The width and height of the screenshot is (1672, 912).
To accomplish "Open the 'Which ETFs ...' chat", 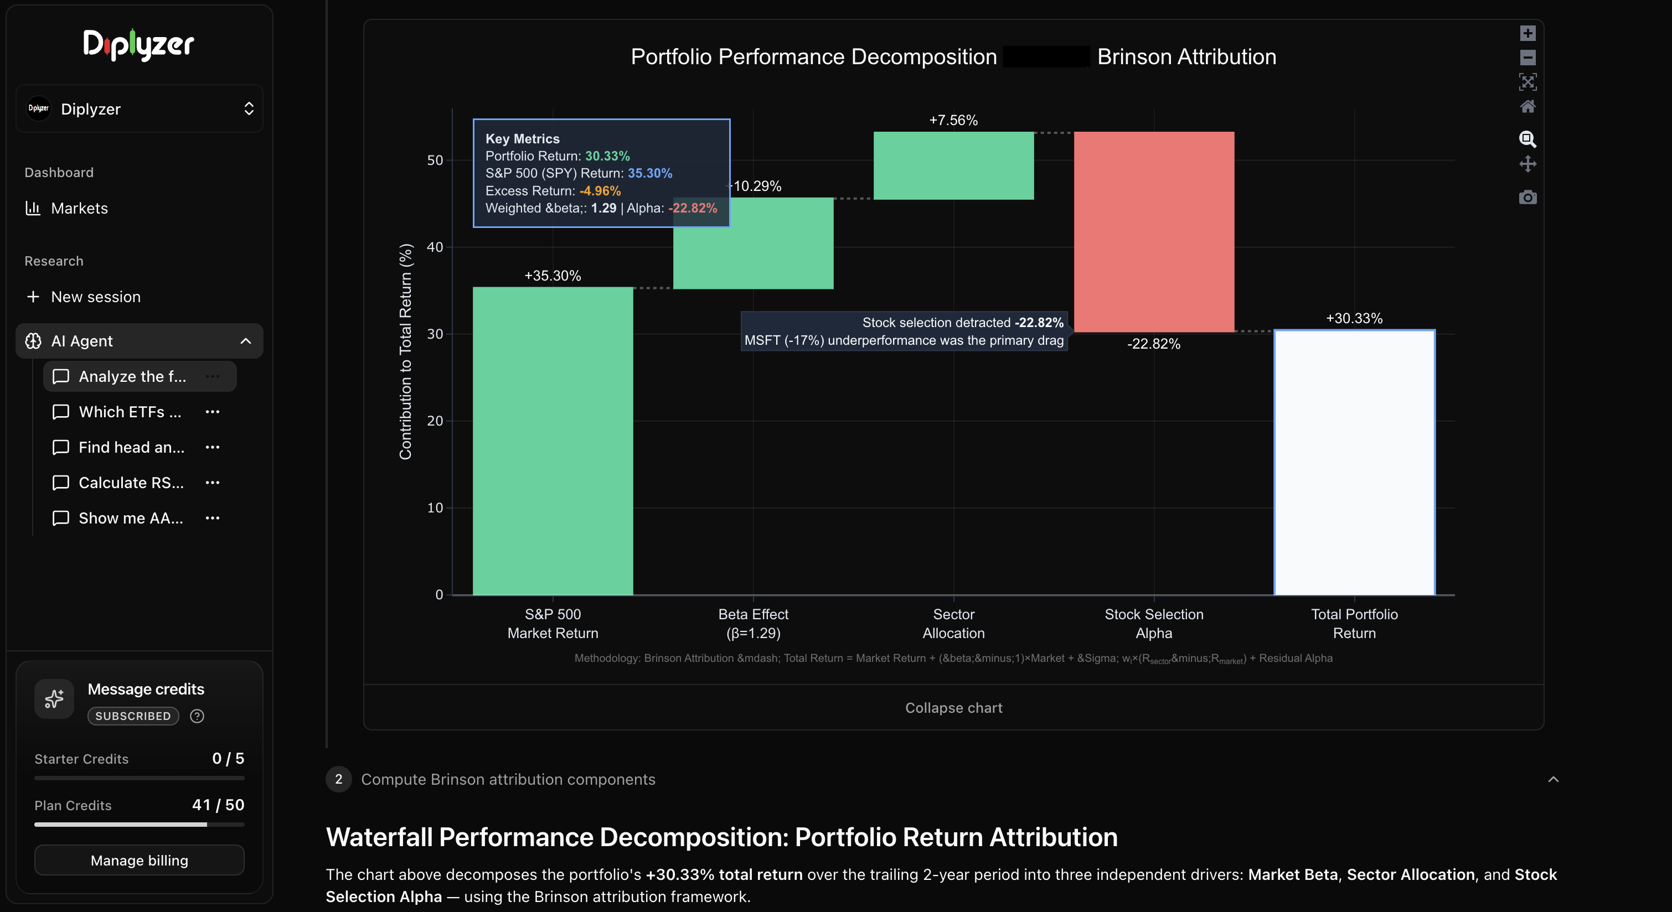I will point(130,412).
